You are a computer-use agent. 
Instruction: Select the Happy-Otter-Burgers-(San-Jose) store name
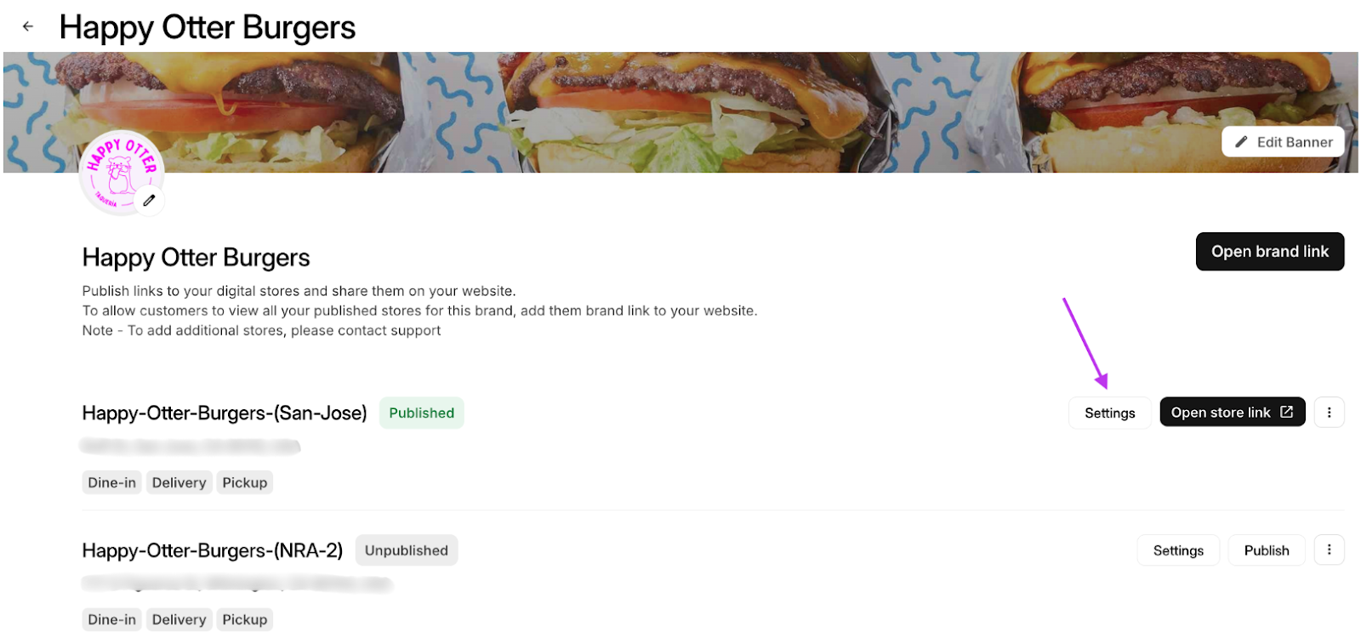224,413
